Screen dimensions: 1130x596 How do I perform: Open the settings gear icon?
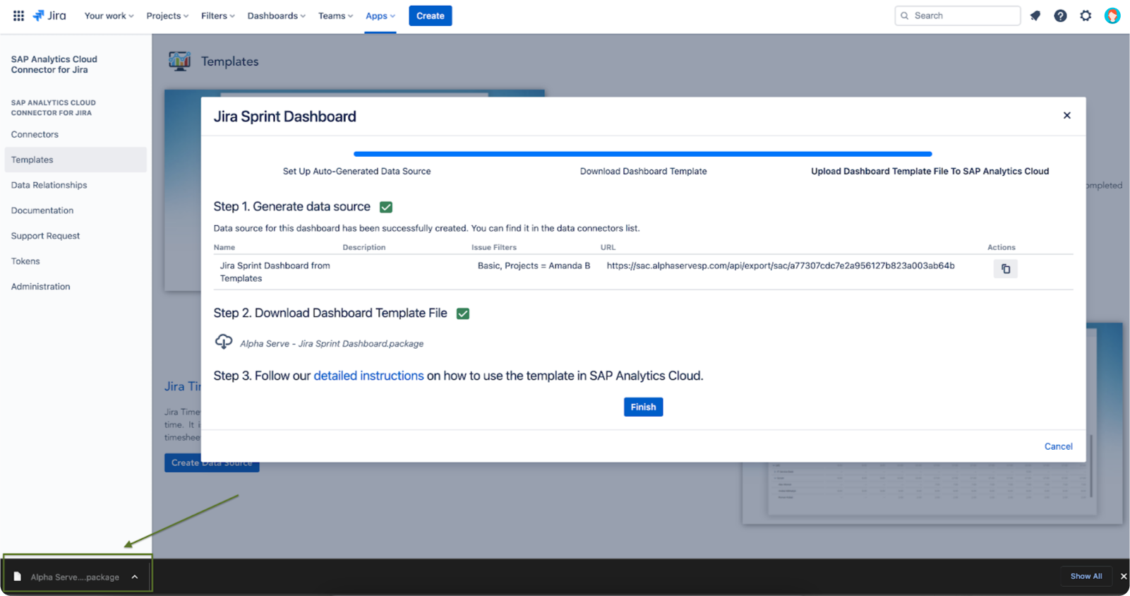coord(1086,16)
